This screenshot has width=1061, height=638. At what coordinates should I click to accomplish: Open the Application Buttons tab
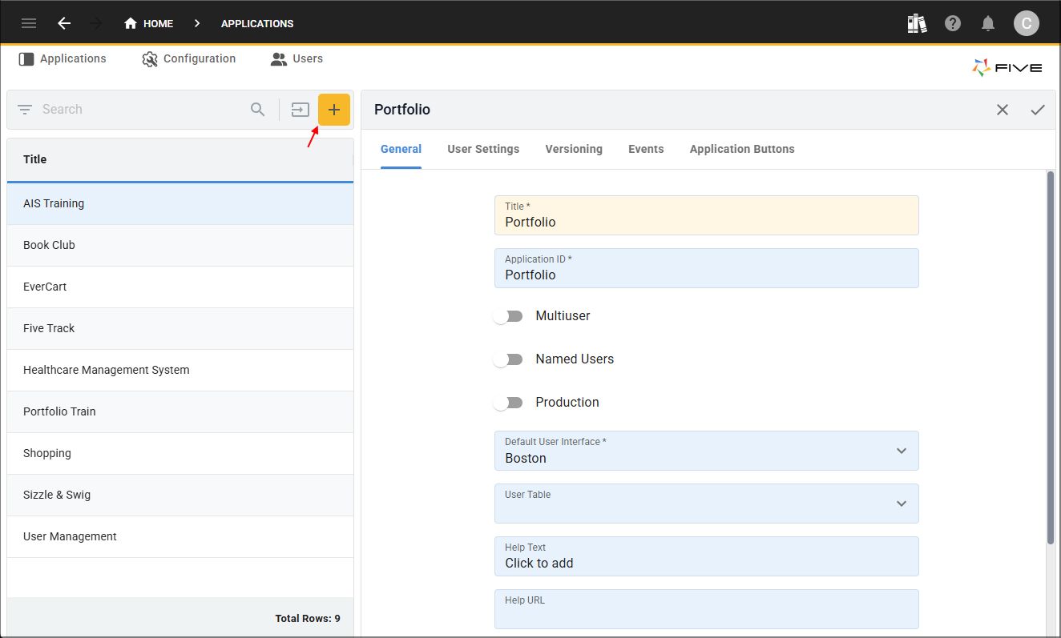(x=742, y=149)
